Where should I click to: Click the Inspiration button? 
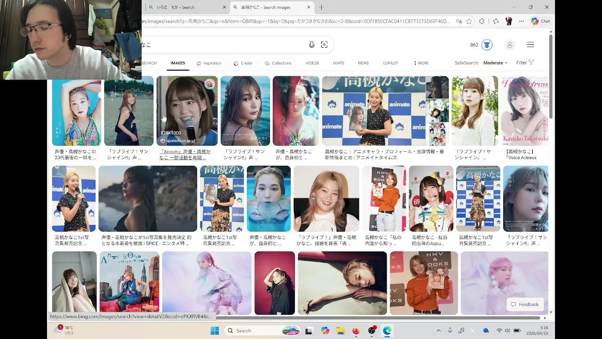pyautogui.click(x=208, y=63)
